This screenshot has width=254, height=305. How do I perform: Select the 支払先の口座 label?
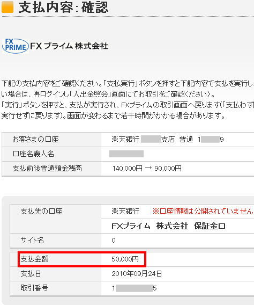point(41,211)
